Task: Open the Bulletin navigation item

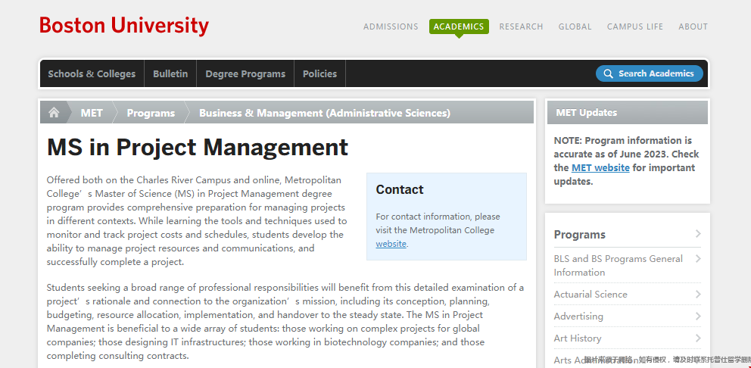Action: pyautogui.click(x=170, y=73)
